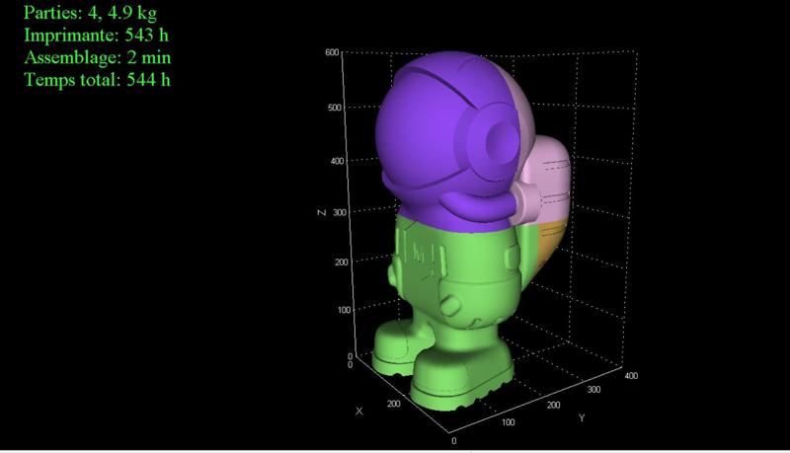Click the X axis label
This screenshot has height=453, width=790.
358,412
